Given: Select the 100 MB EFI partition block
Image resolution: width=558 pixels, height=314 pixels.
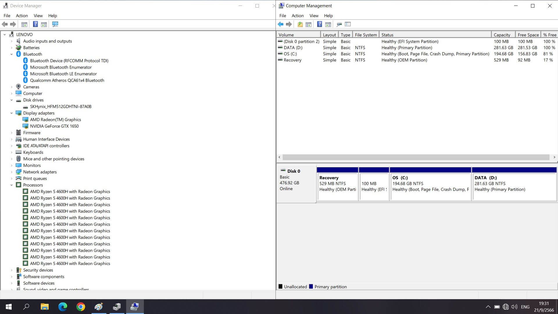Looking at the screenshot, I should click(x=374, y=184).
